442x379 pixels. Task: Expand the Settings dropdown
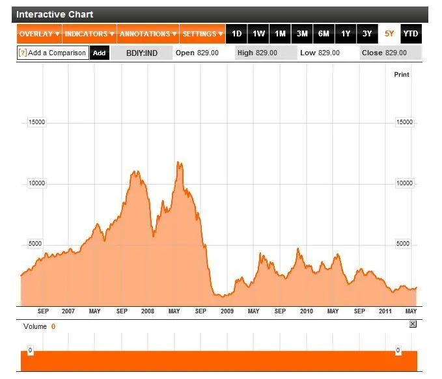point(202,34)
